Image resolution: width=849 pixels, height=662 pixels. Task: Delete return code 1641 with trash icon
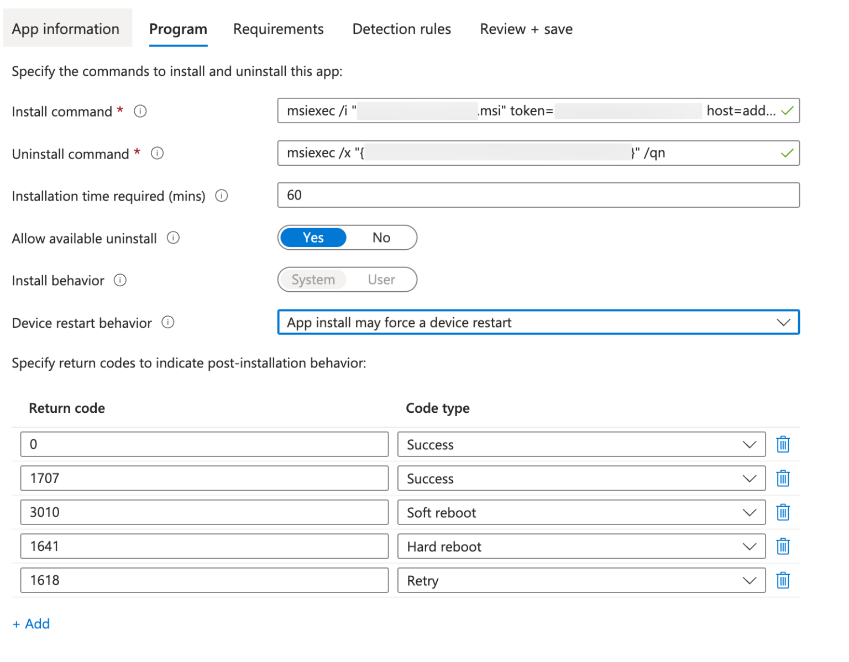[x=783, y=546]
